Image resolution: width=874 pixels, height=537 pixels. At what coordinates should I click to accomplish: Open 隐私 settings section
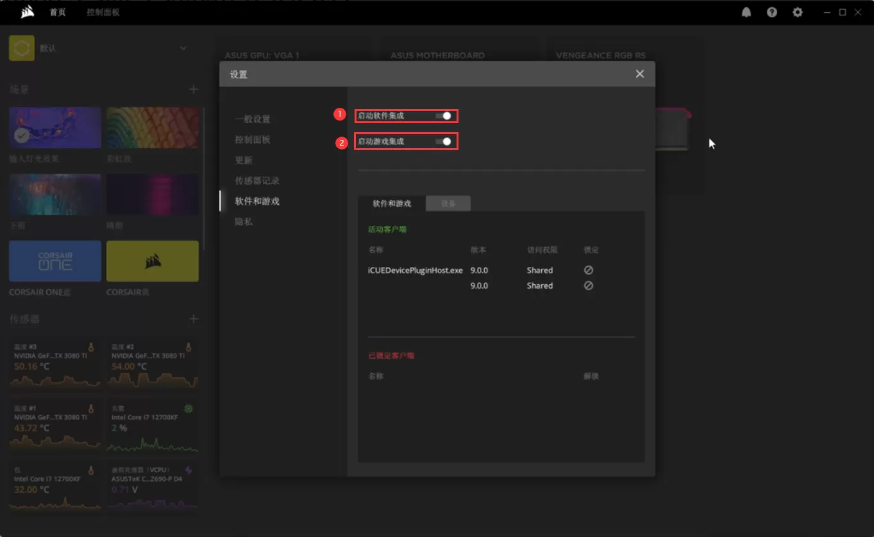pos(244,221)
